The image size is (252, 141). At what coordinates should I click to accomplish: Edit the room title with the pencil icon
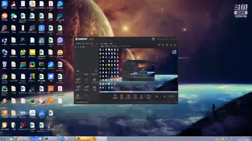(x=109, y=46)
